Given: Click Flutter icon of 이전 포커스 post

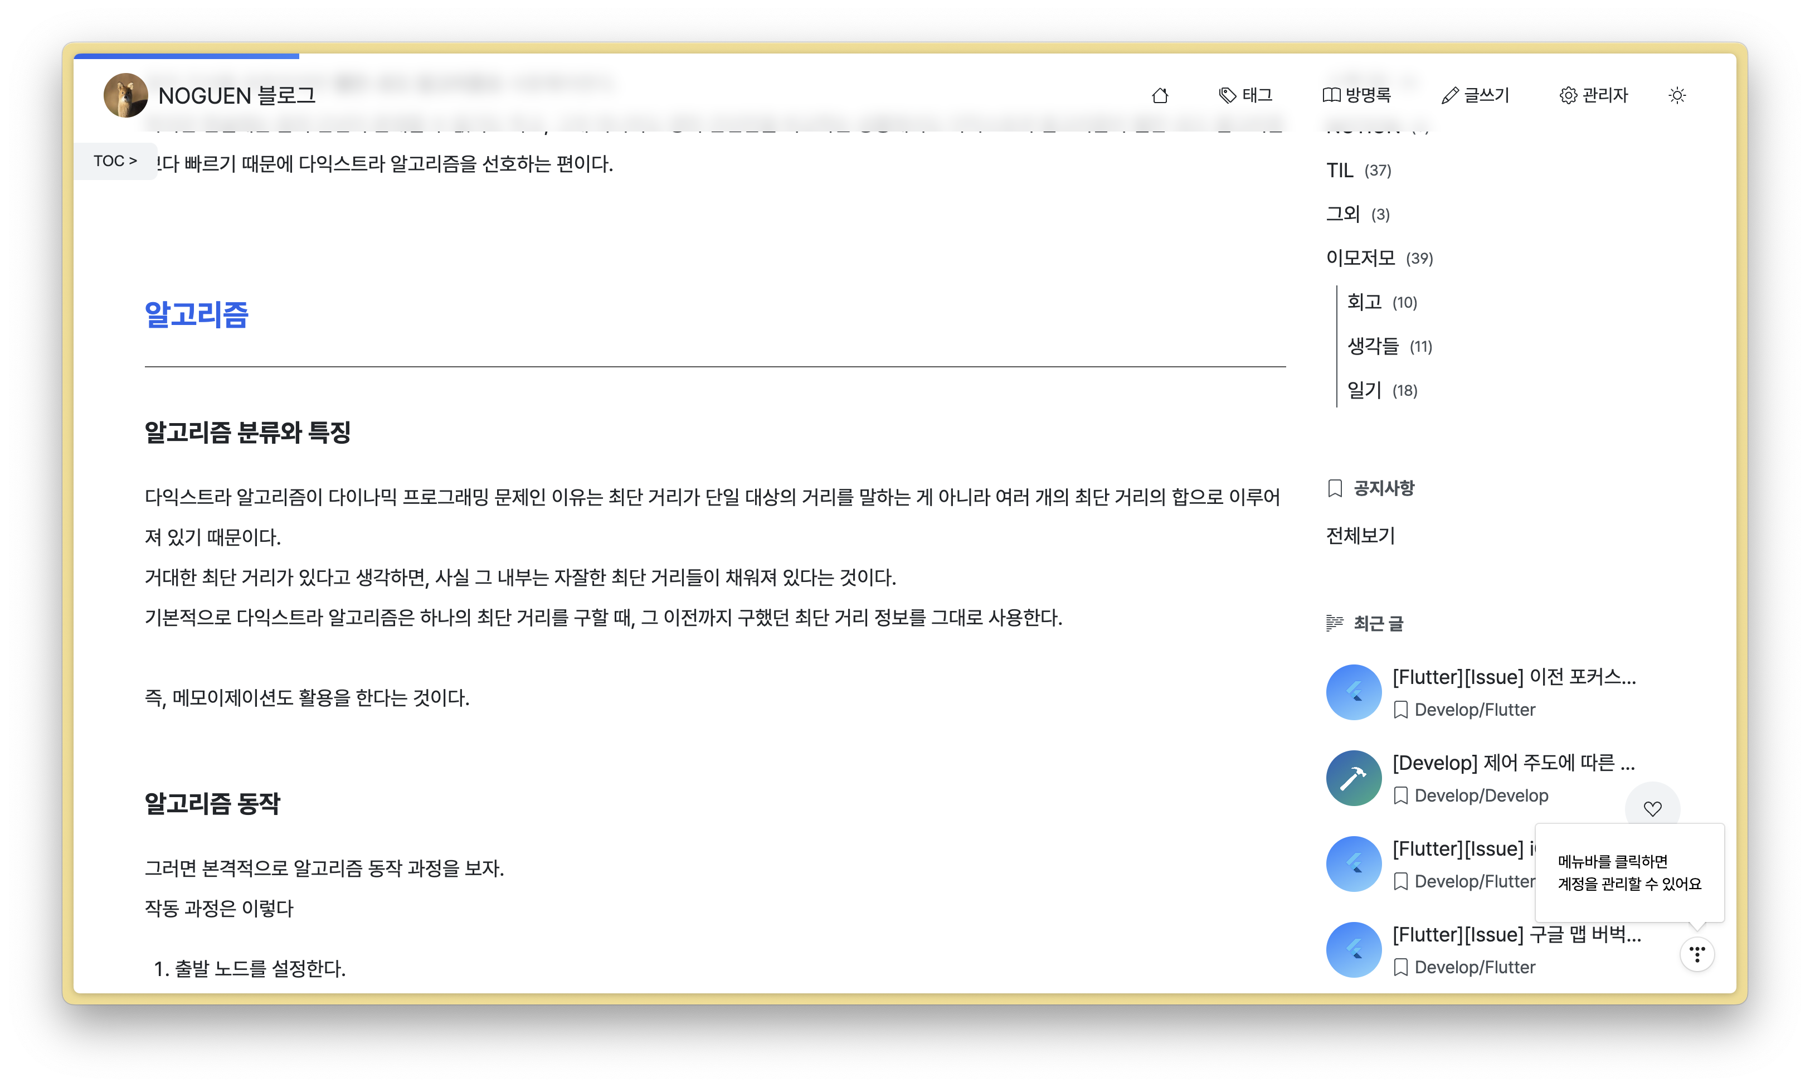Looking at the screenshot, I should 1354,692.
